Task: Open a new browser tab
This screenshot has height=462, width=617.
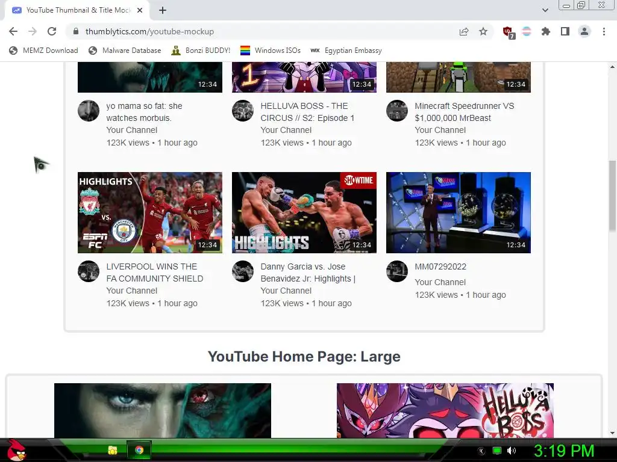Action: pyautogui.click(x=163, y=10)
